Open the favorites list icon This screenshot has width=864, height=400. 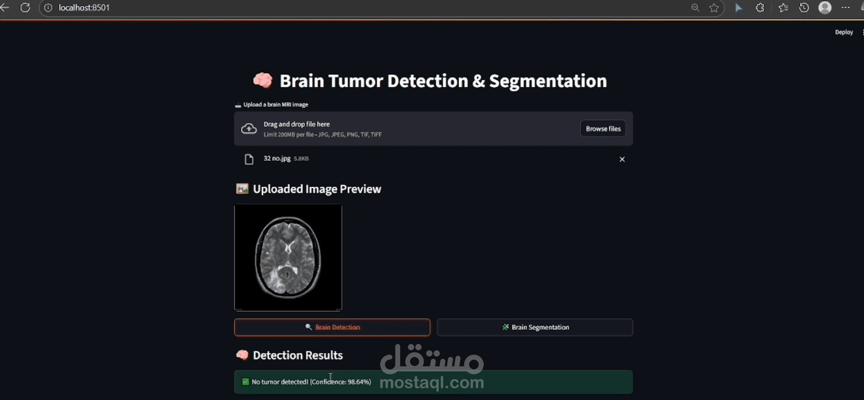coord(783,8)
